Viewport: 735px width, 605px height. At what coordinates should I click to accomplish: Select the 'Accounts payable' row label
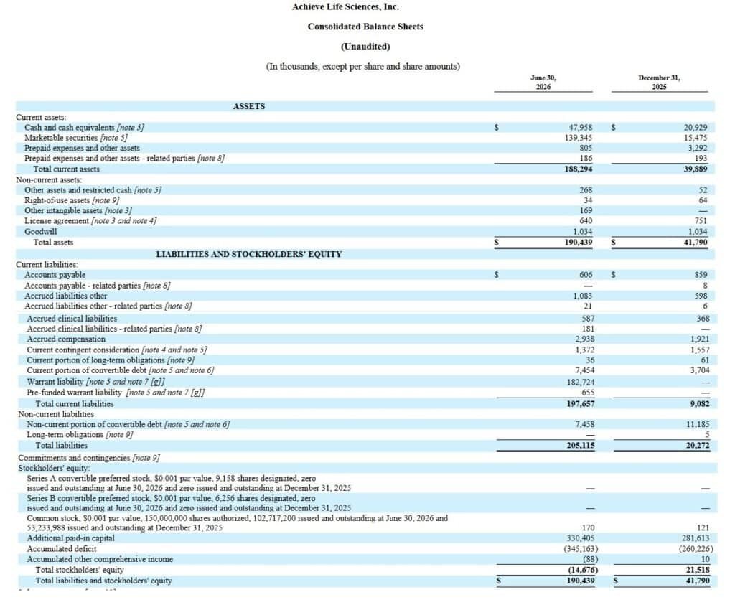(x=55, y=275)
